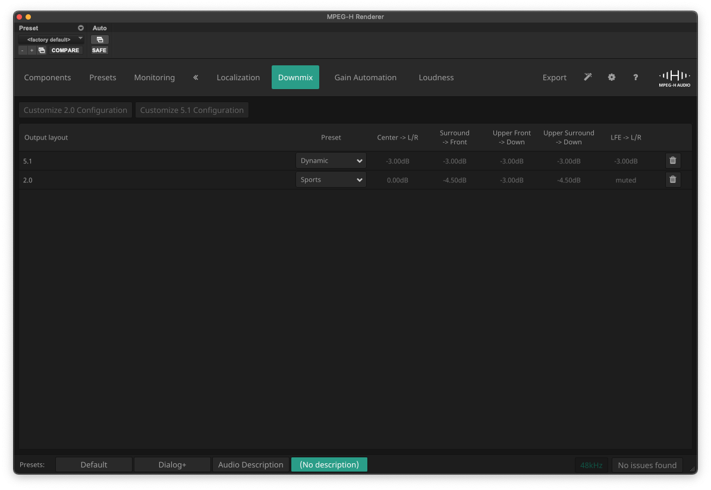Select the Default preset at bottom
This screenshot has height=490, width=711.
(x=94, y=464)
